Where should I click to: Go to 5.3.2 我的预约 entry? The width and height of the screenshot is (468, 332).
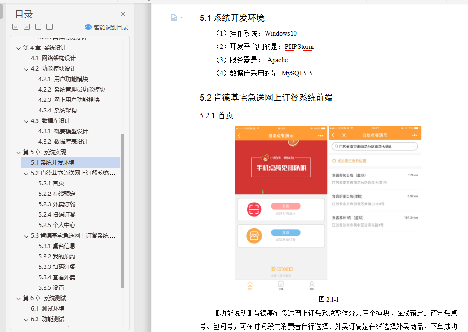click(x=57, y=257)
